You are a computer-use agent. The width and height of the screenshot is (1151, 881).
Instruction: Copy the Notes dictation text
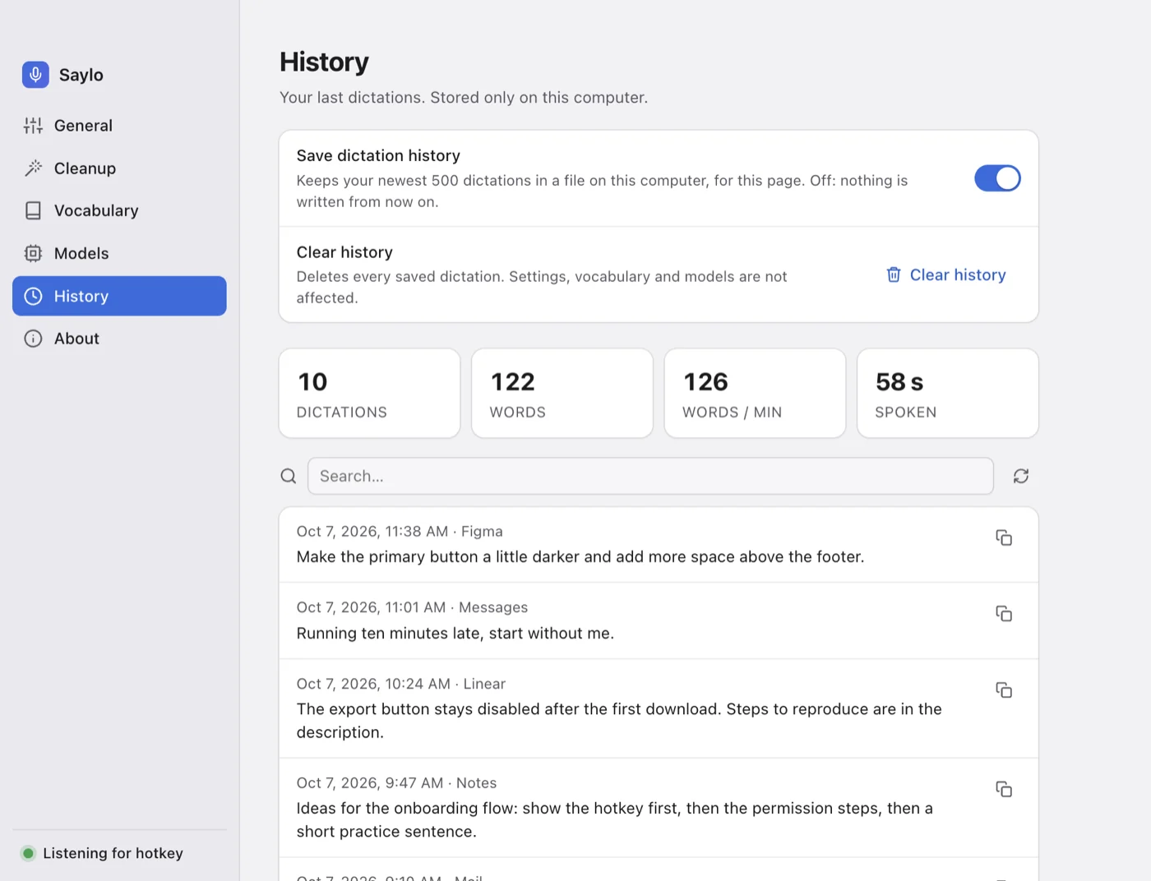pyautogui.click(x=1004, y=790)
